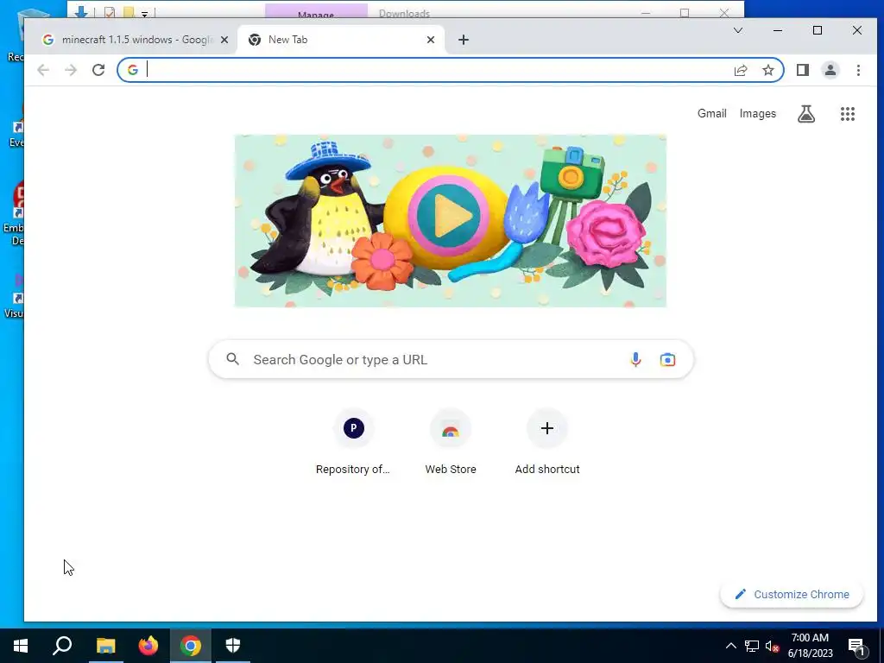
Task: Bookmark this tab with the star icon
Action: (x=767, y=70)
